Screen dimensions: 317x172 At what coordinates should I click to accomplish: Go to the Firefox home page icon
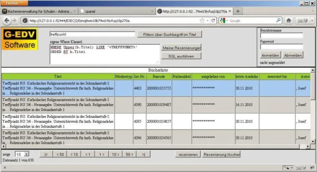coord(289,20)
